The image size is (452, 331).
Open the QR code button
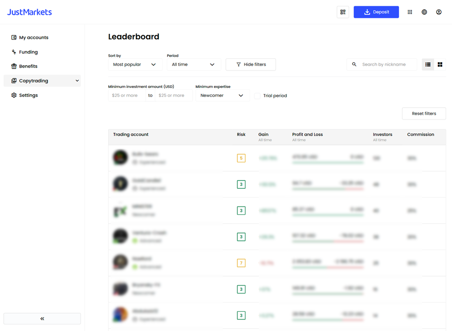pyautogui.click(x=343, y=12)
